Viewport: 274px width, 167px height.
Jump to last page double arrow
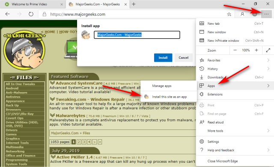[x=100, y=142]
